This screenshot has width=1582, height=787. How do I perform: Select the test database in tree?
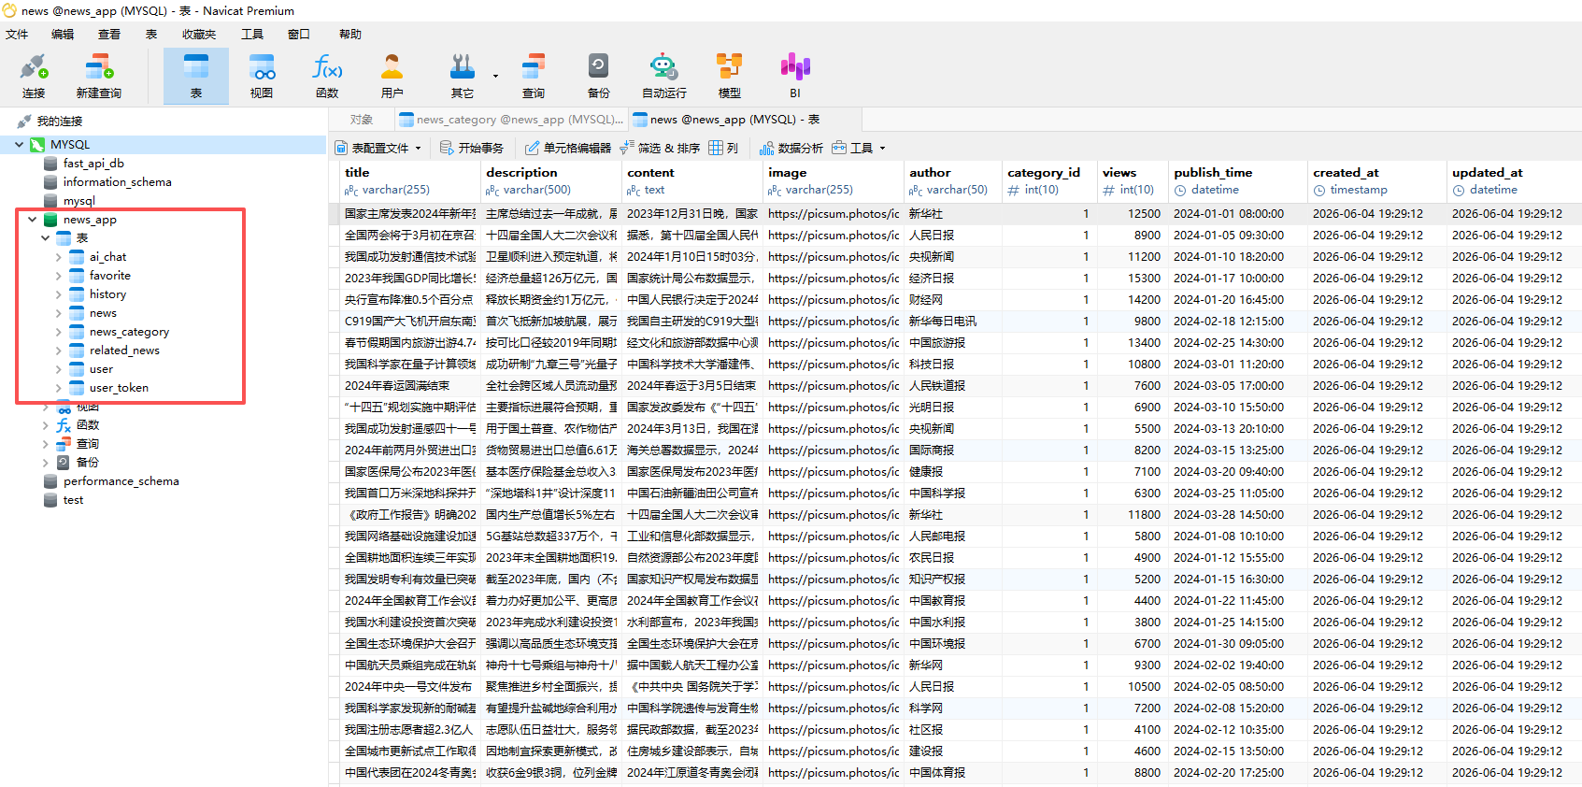pos(73,500)
